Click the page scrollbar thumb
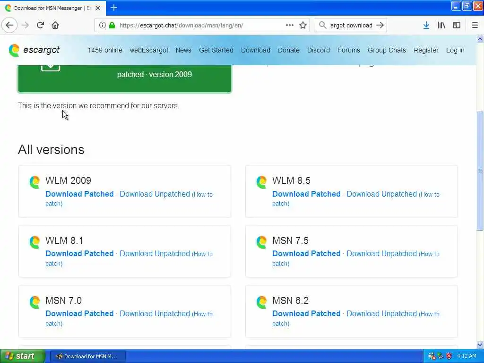Viewport: 484px width, 363px height. click(480, 170)
